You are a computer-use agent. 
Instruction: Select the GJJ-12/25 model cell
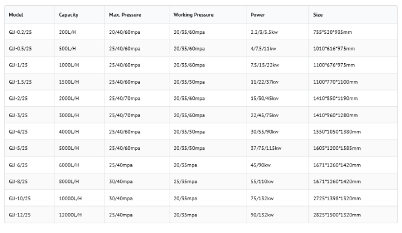(21, 215)
